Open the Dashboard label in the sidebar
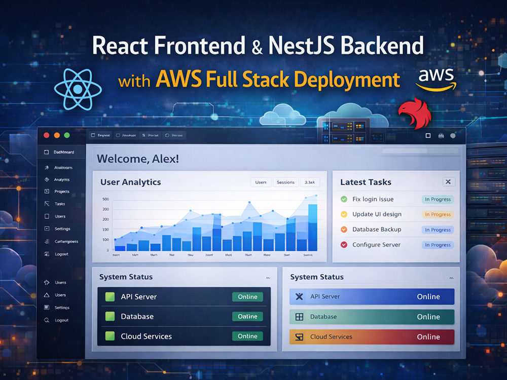 click(x=64, y=152)
